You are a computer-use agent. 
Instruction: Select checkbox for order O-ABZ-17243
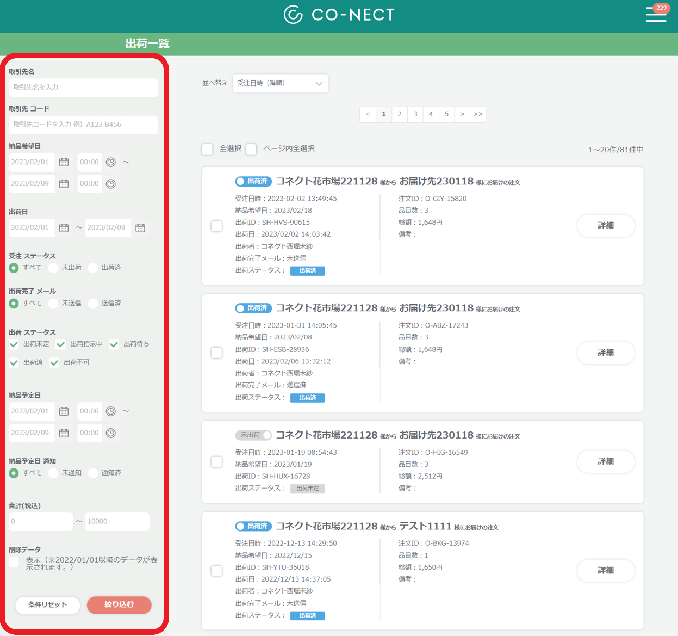click(x=216, y=353)
